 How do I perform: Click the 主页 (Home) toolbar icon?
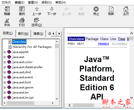(x=126, y=9)
